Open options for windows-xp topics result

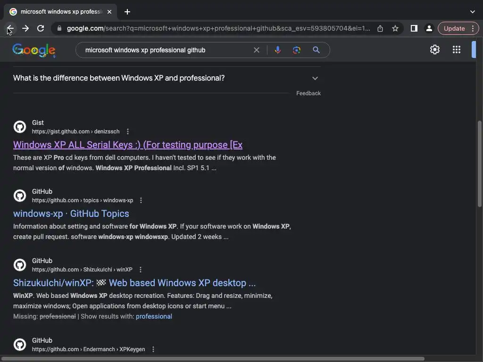[141, 200]
